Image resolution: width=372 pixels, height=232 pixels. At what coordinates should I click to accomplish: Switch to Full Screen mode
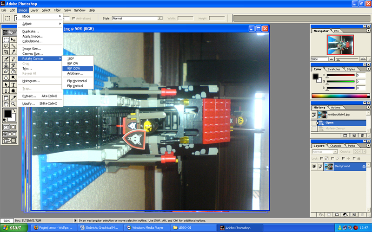tap(14, 134)
